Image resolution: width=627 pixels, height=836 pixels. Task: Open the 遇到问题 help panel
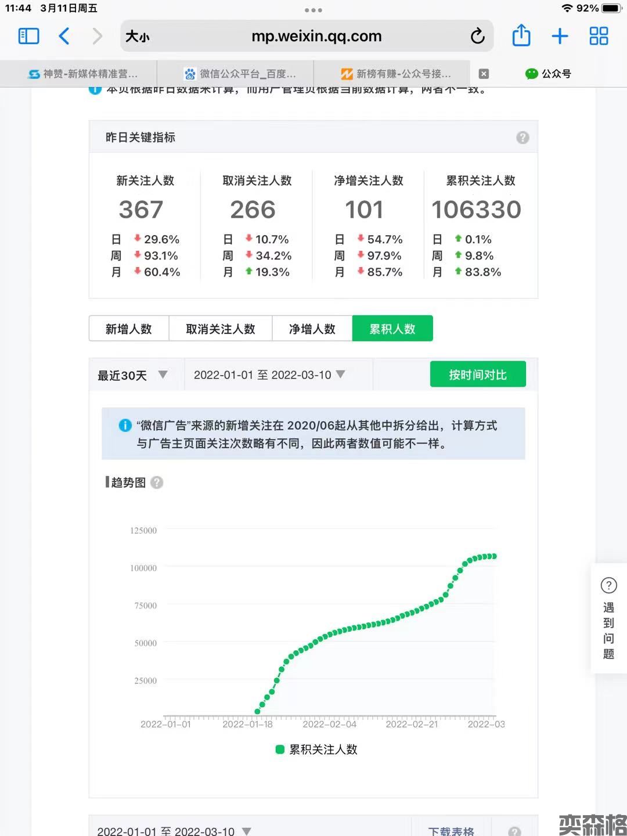coord(608,618)
